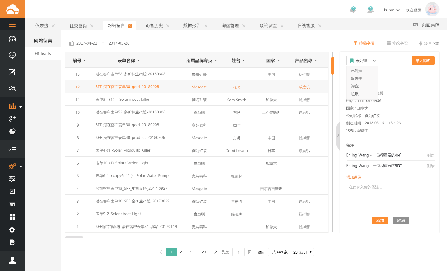
Task: Toggle the hamburger menu icon
Action: click(x=12, y=24)
